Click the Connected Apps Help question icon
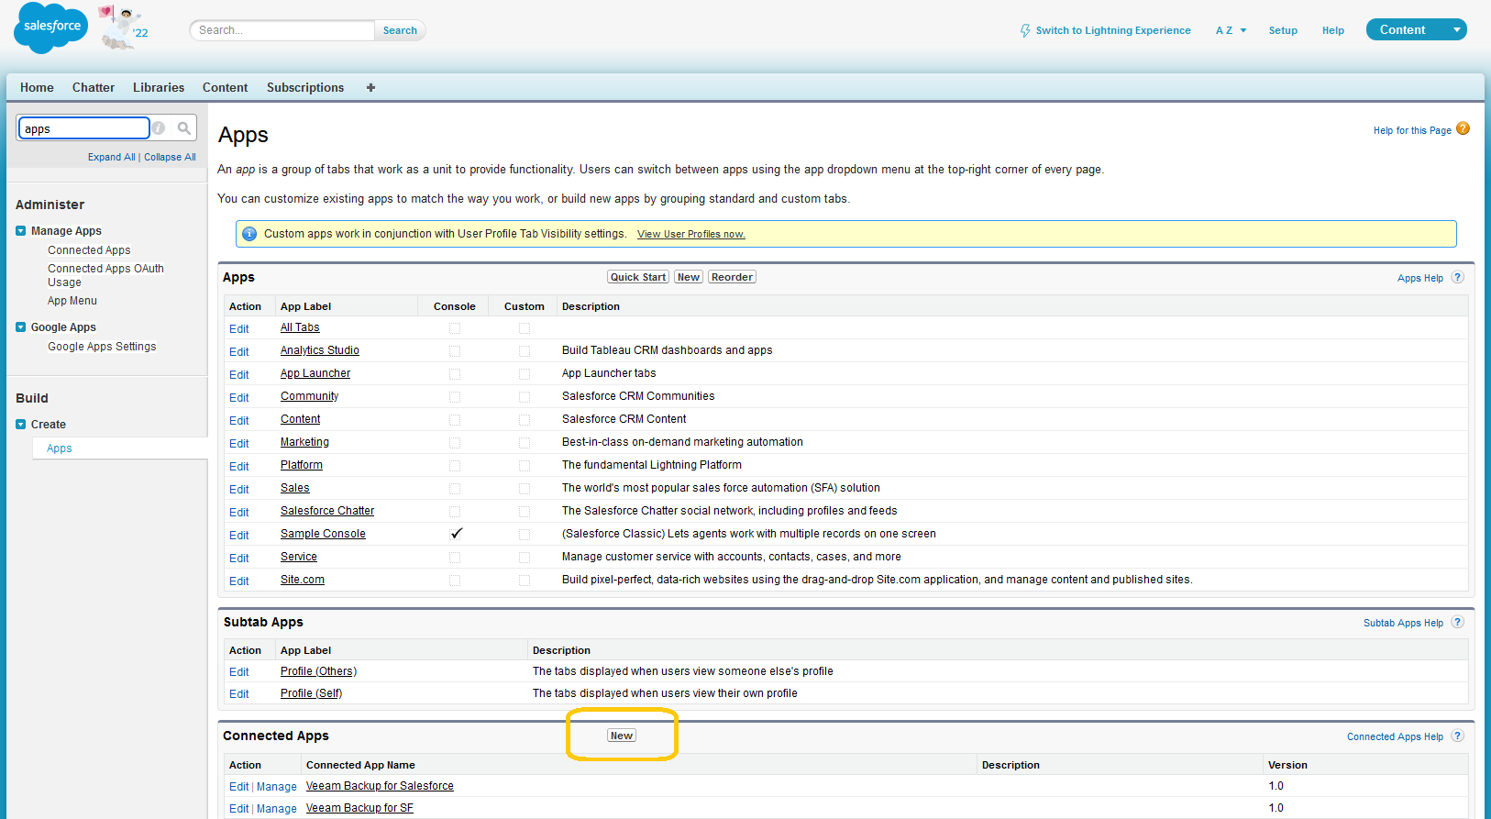Viewport: 1491px width, 819px height. click(x=1458, y=736)
